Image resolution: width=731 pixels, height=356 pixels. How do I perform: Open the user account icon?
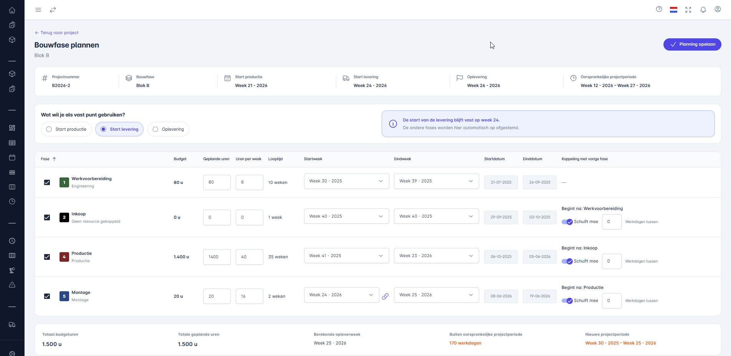click(x=718, y=10)
